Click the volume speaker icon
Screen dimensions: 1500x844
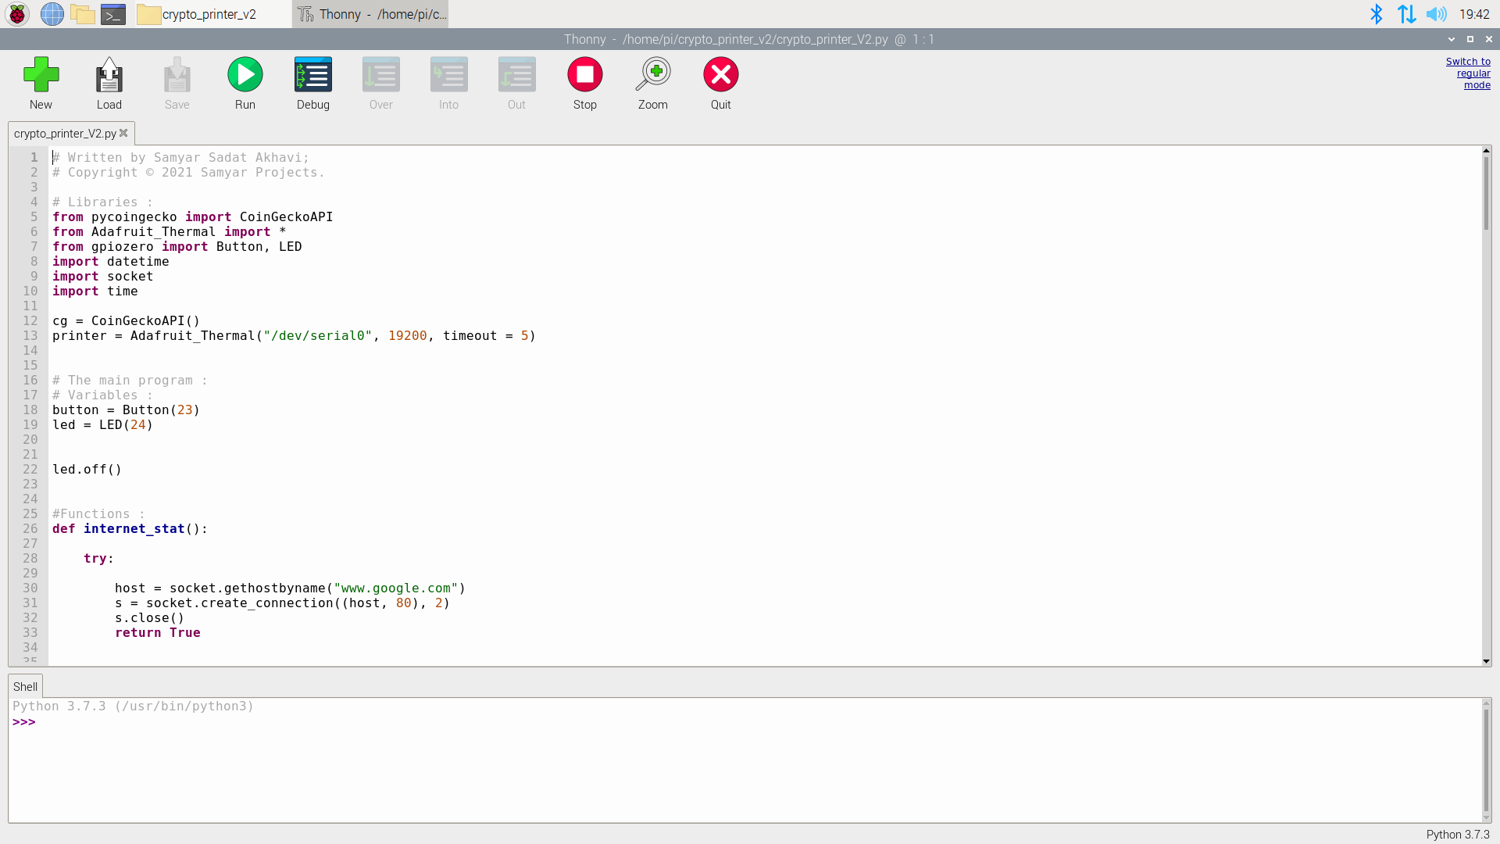[x=1436, y=14]
